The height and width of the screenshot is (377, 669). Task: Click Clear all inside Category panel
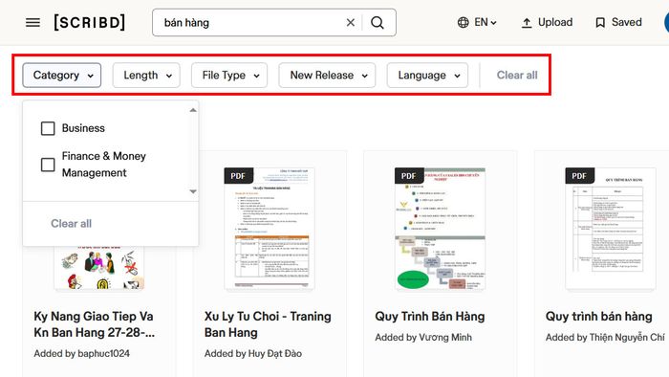pyautogui.click(x=72, y=223)
